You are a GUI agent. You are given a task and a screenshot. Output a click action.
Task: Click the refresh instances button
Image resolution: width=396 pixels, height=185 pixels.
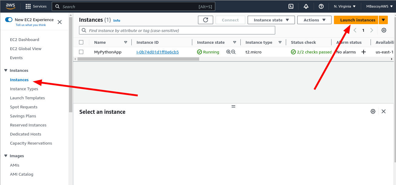point(206,20)
